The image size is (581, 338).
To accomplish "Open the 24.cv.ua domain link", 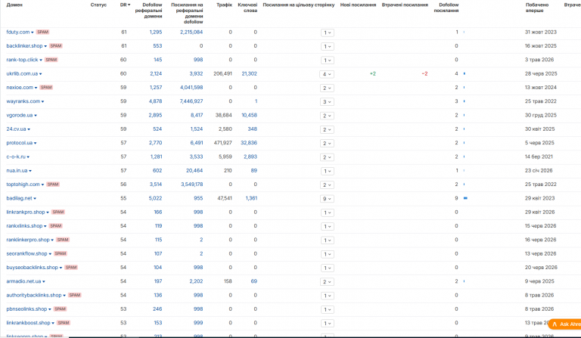I will pos(16,129).
